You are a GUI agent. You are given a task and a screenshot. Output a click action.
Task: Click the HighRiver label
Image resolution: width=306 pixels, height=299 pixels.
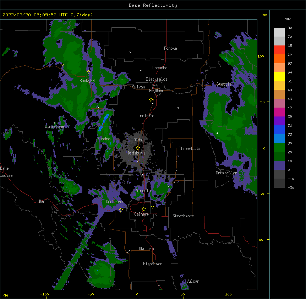coord(153,264)
